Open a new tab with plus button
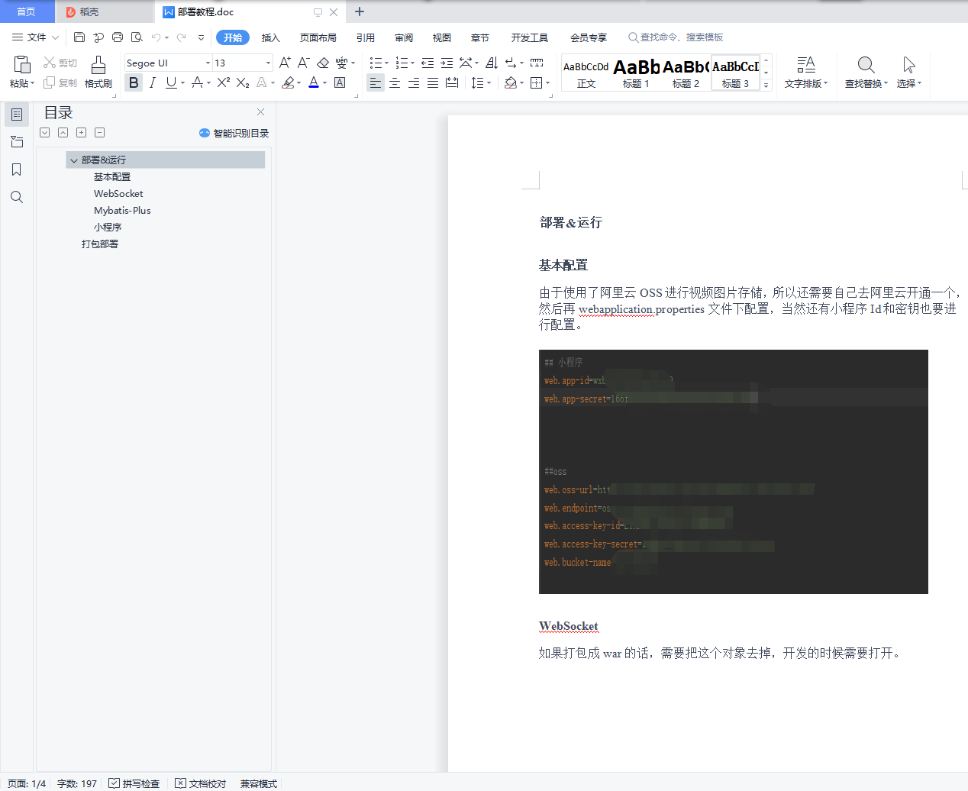The image size is (968, 791). 360,11
